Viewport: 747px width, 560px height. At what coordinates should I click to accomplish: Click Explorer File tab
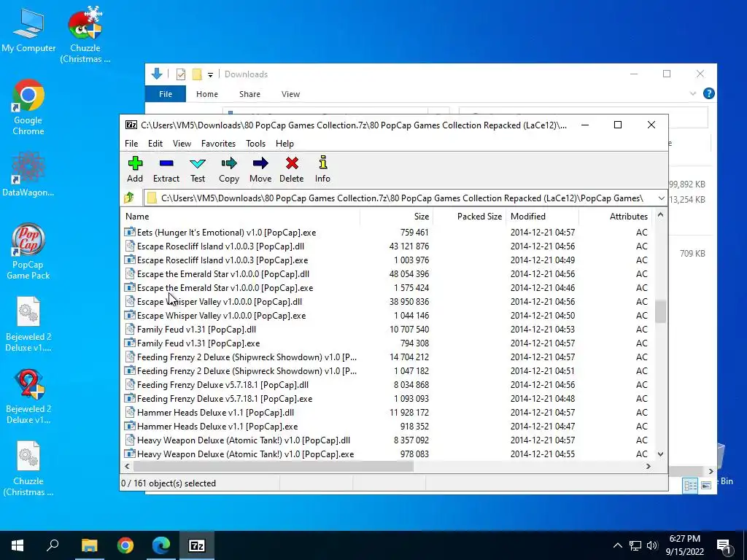click(x=166, y=94)
